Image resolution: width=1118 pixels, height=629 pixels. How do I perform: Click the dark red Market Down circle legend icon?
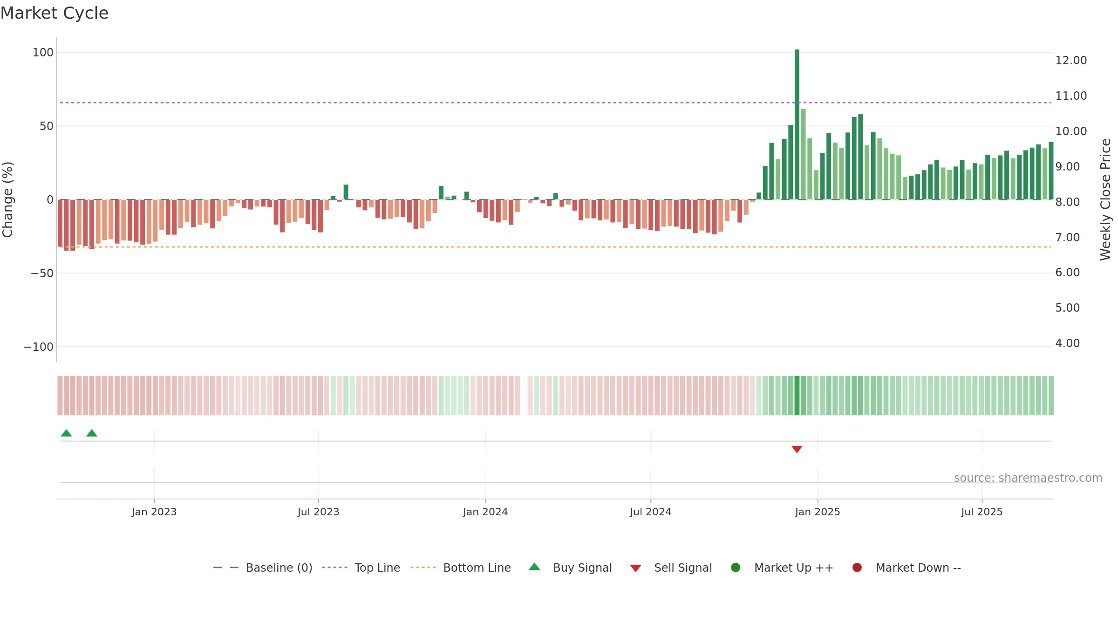coord(857,567)
